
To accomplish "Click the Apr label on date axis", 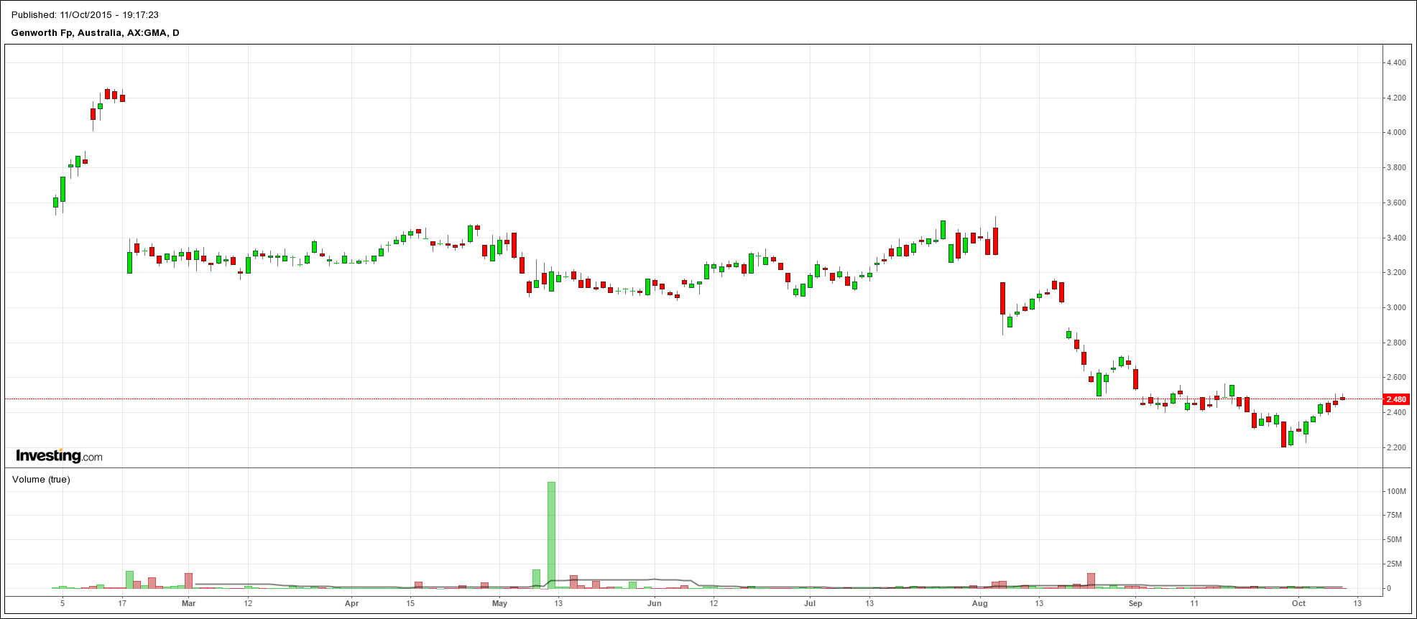I will (351, 603).
